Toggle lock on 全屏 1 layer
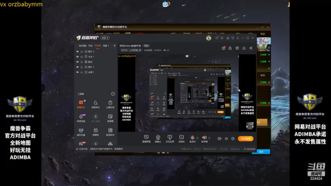 [x=82, y=72]
